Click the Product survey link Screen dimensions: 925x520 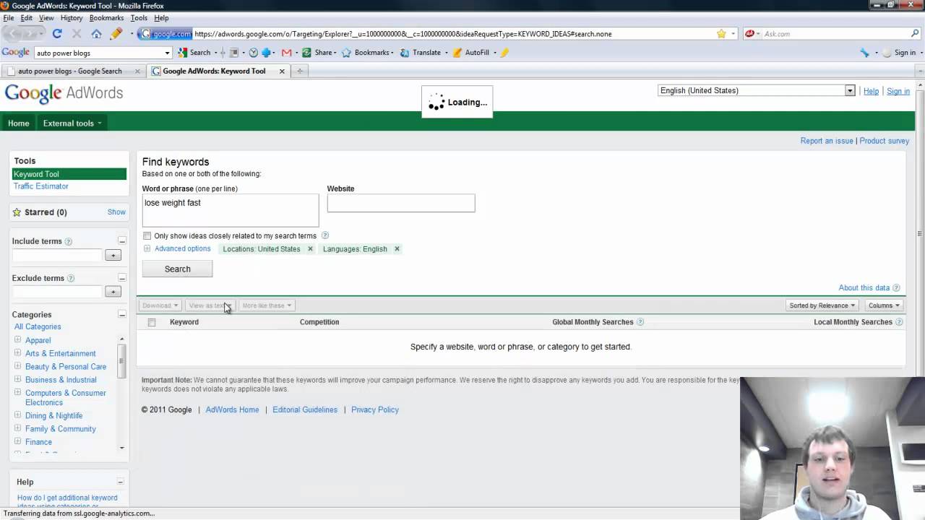click(x=884, y=141)
